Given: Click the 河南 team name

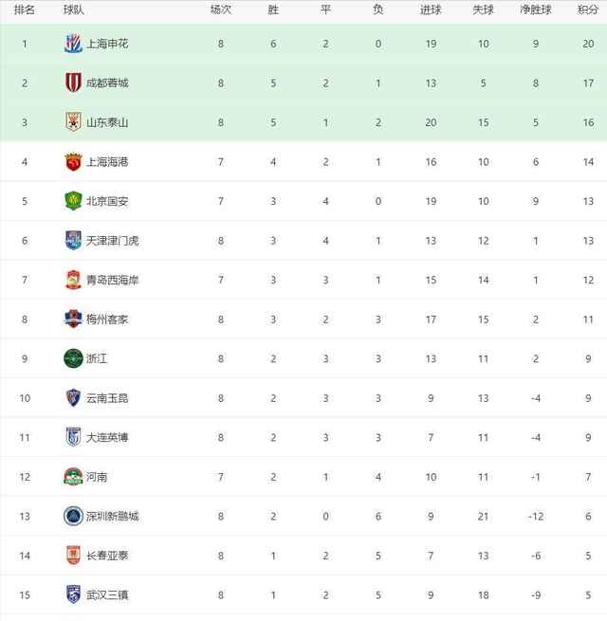Looking at the screenshot, I should pyautogui.click(x=96, y=477).
